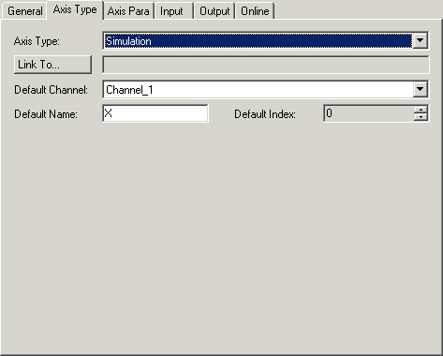443x356 pixels.
Task: Open the Output tab
Action: click(x=214, y=11)
